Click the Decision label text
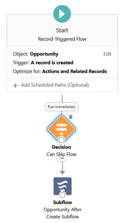This screenshot has width=127, height=223. [61, 147]
